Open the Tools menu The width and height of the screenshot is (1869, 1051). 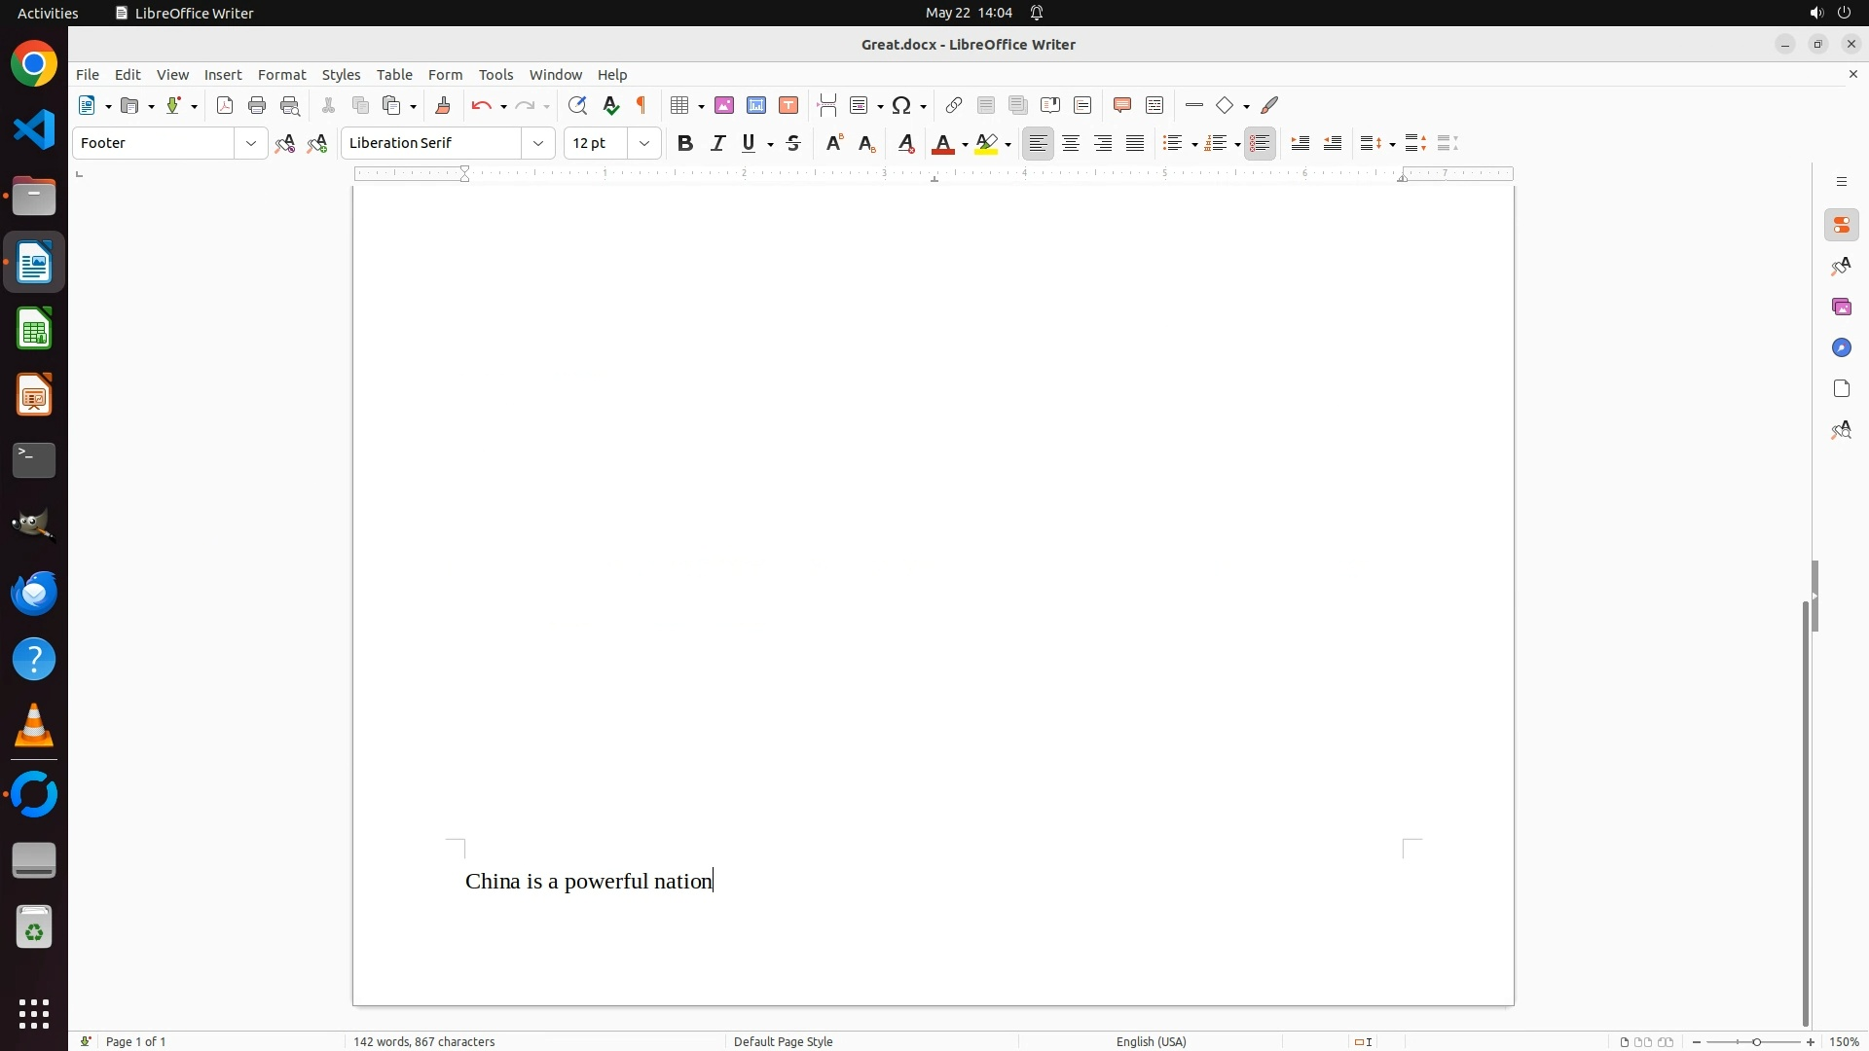[495, 75]
